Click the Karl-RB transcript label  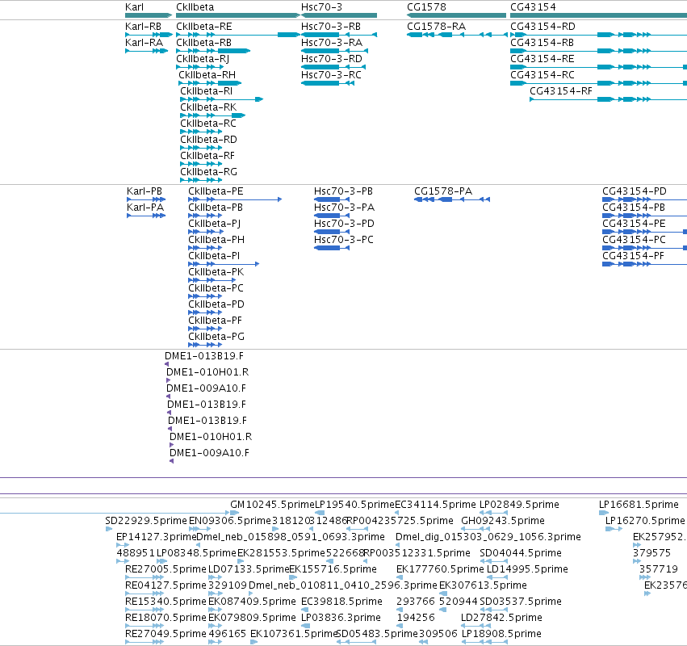tap(143, 27)
